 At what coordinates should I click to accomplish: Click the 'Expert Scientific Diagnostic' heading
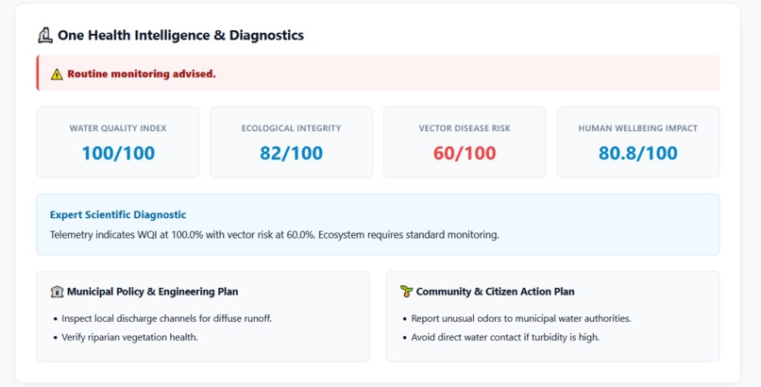[118, 215]
